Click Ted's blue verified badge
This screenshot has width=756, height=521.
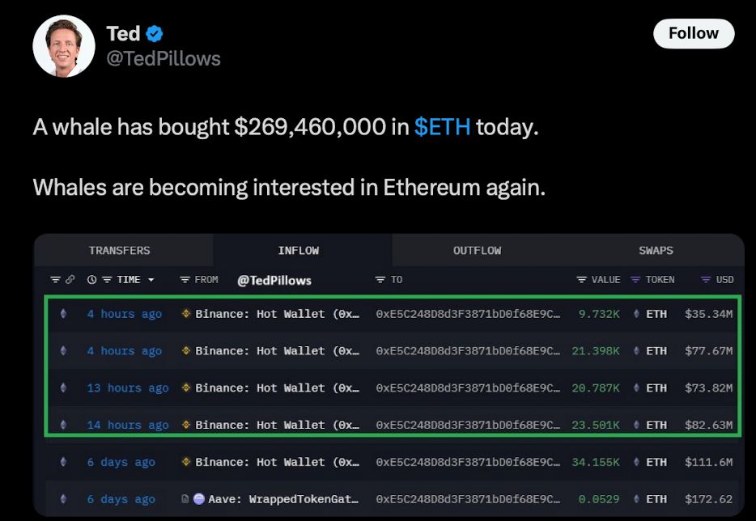[155, 33]
